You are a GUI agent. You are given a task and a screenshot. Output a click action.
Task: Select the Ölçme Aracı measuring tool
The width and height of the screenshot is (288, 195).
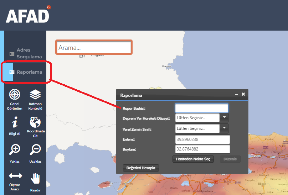[15, 181]
